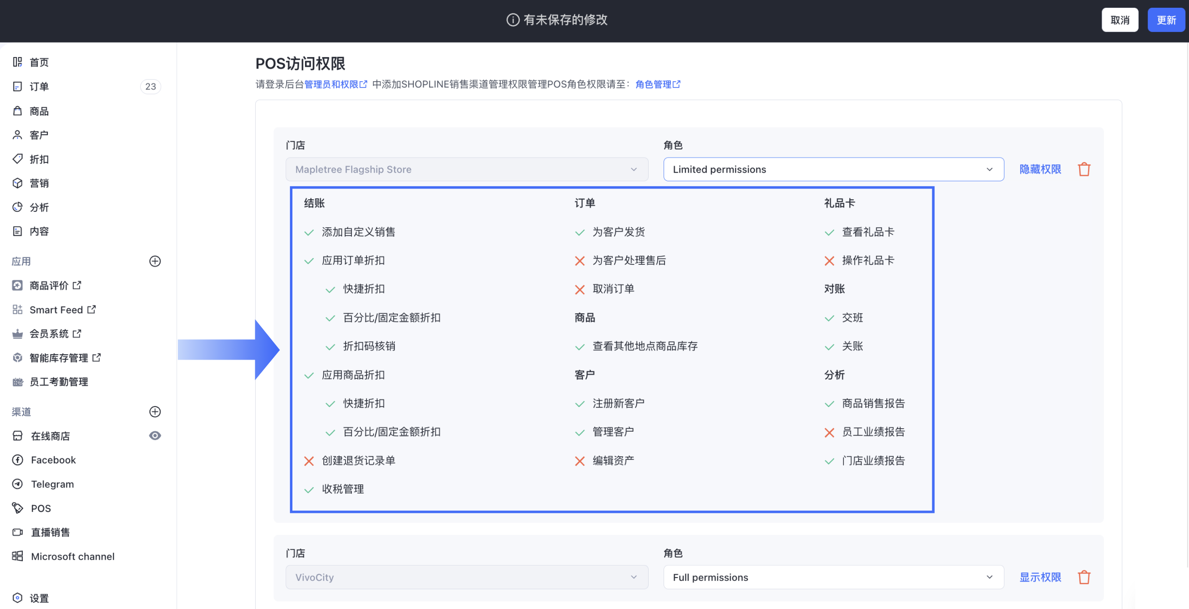Expand the VivoCity store dropdown

466,577
